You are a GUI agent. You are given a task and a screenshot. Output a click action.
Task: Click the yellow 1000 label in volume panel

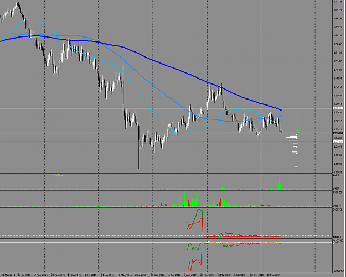tap(58, 175)
